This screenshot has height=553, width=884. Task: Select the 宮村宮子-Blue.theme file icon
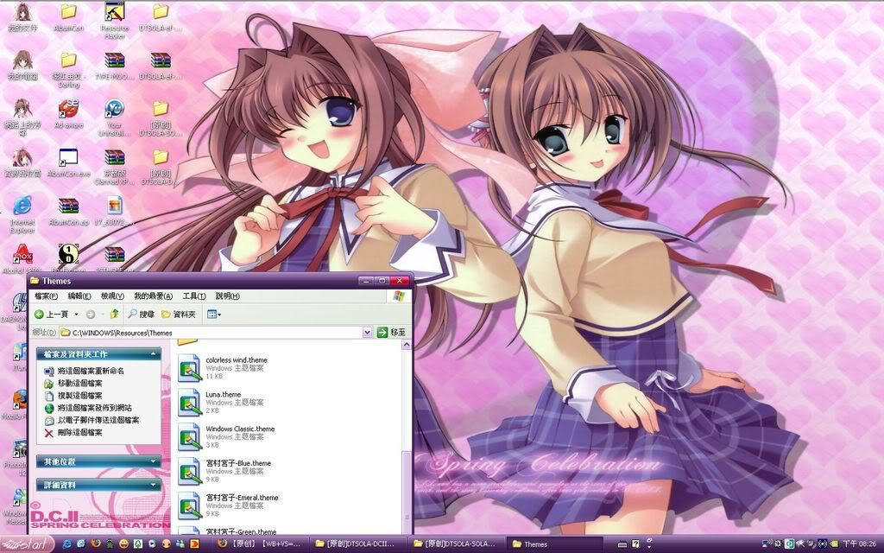click(x=189, y=471)
